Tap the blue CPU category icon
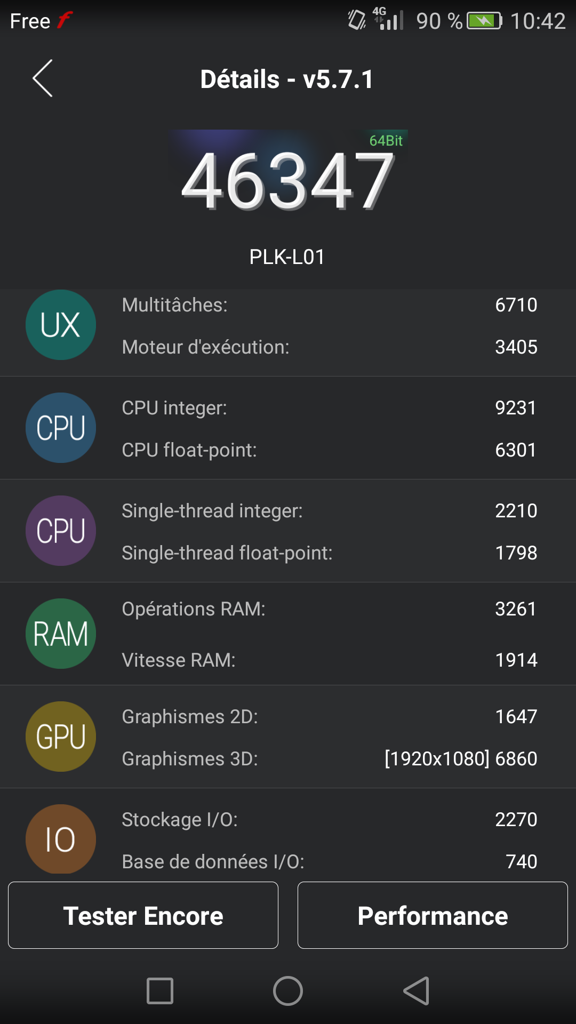 point(61,428)
